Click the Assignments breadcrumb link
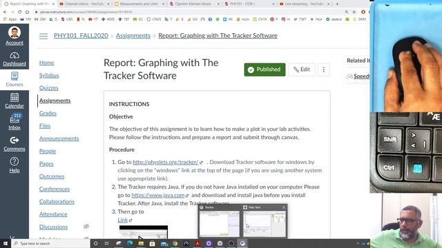Screen dimensions: 442x248 [133, 36]
